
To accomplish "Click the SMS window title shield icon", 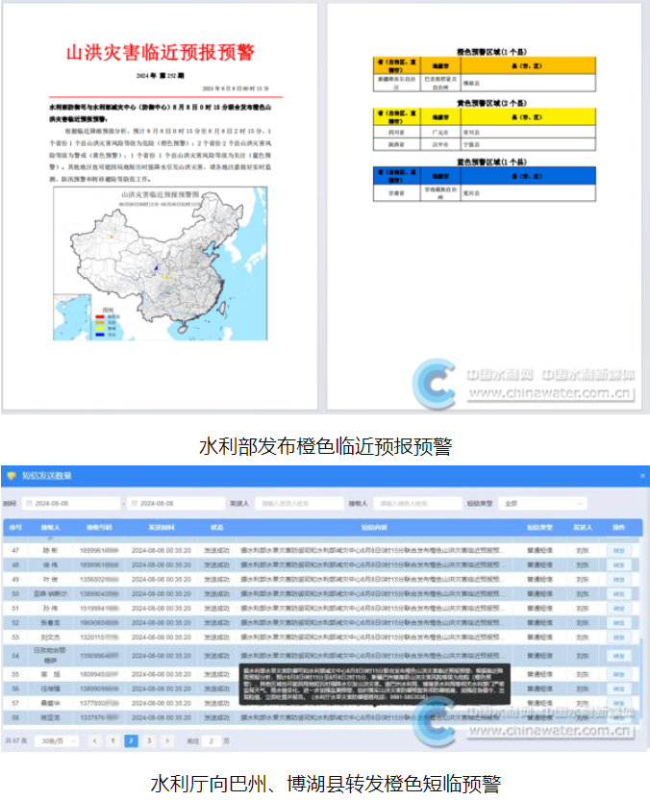I will tap(11, 476).
